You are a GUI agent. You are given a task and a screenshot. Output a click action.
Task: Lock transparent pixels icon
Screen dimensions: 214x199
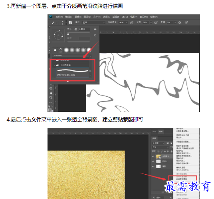159,151
